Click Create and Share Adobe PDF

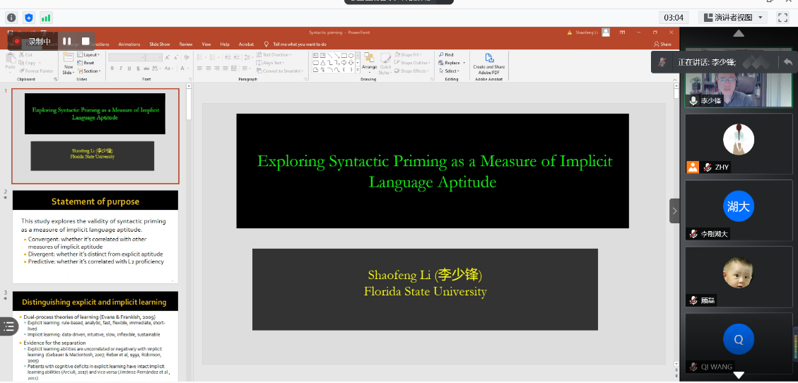click(x=488, y=64)
